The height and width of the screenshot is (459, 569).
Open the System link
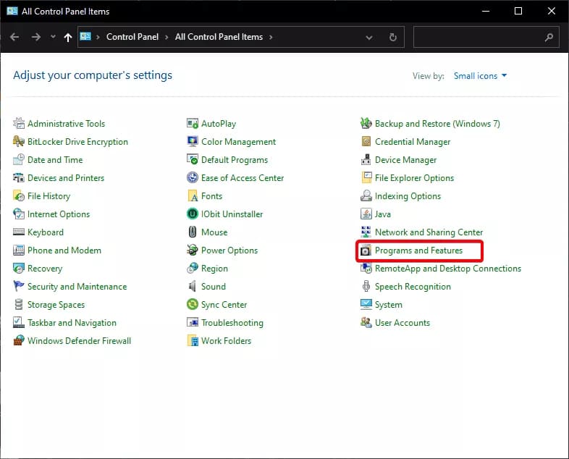[x=388, y=304]
